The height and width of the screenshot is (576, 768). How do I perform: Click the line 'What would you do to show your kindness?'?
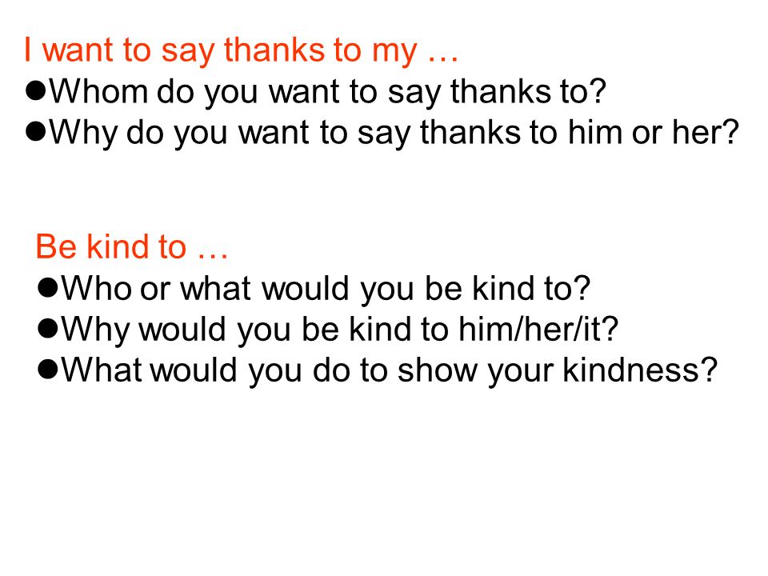389,370
